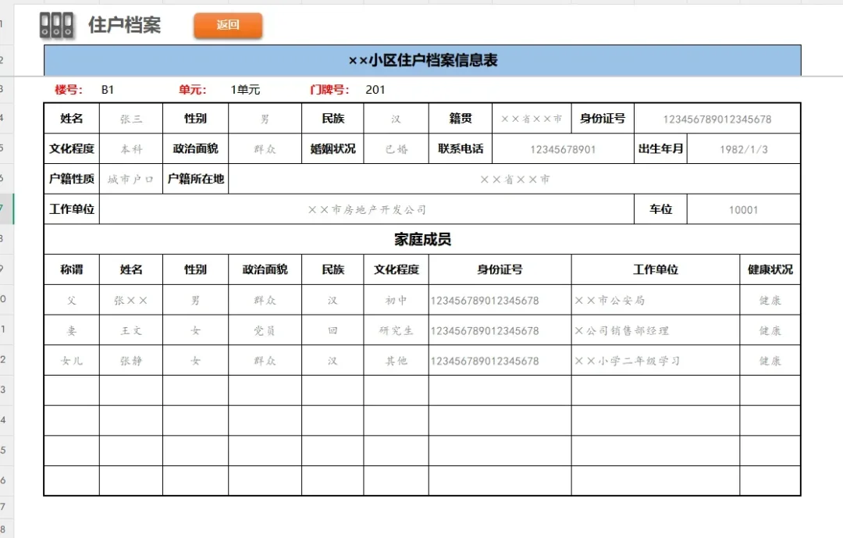Click the work unit ××市公安局

click(x=656, y=300)
